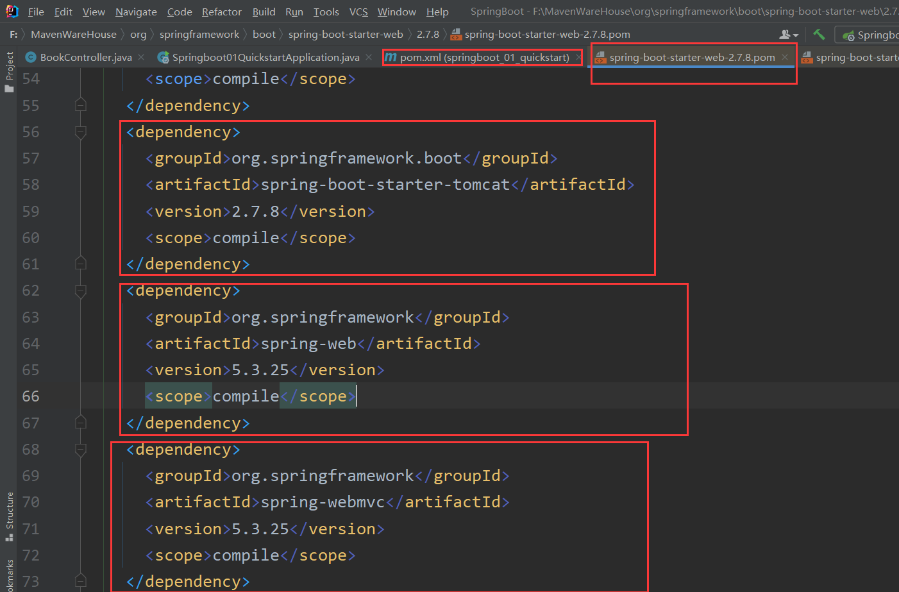Collapse the dependency block at line 56

(81, 132)
